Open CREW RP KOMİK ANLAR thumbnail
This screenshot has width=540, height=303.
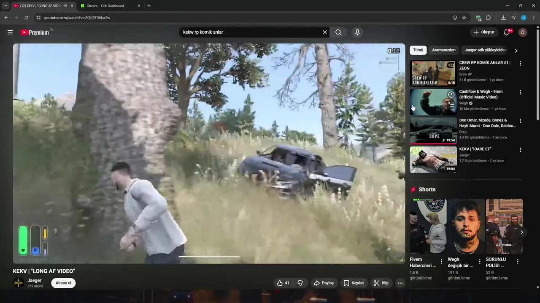click(433, 73)
